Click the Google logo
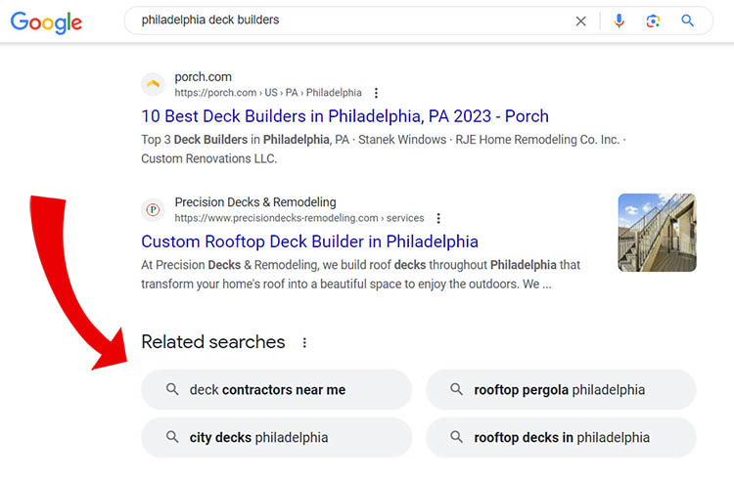 46,22
